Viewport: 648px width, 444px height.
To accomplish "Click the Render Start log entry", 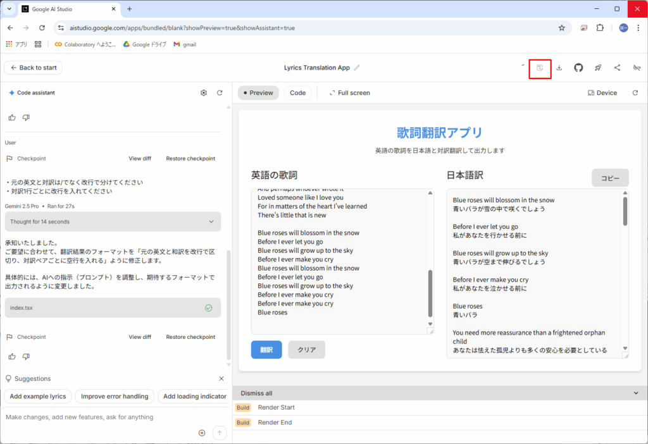I will click(x=440, y=408).
